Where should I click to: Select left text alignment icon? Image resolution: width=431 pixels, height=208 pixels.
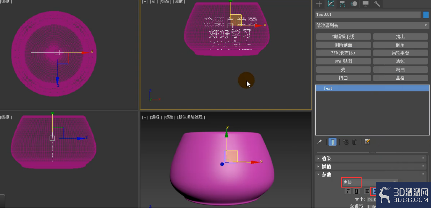pyautogui.click(x=367, y=191)
